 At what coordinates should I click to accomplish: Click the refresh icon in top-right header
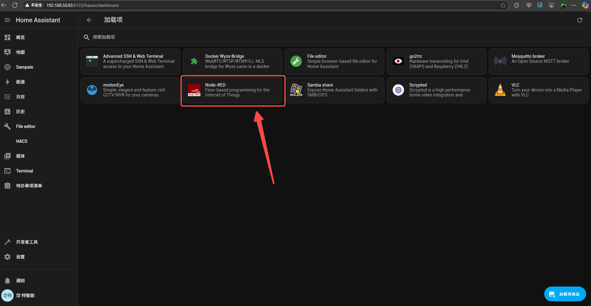tap(580, 20)
